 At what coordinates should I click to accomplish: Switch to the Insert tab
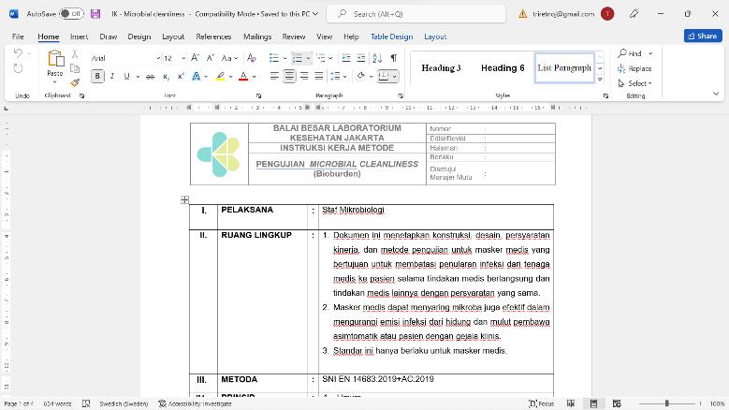point(79,37)
